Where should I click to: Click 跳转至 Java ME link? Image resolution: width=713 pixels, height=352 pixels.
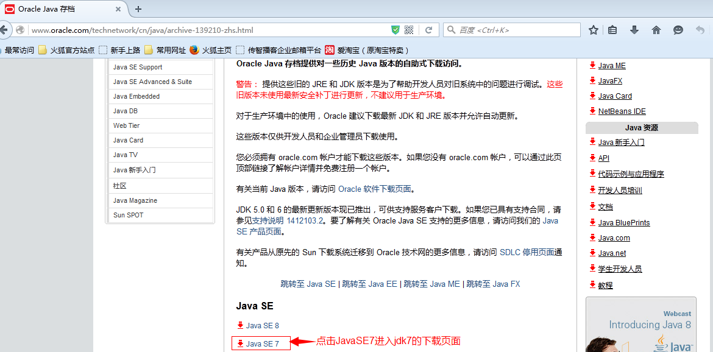coord(432,284)
